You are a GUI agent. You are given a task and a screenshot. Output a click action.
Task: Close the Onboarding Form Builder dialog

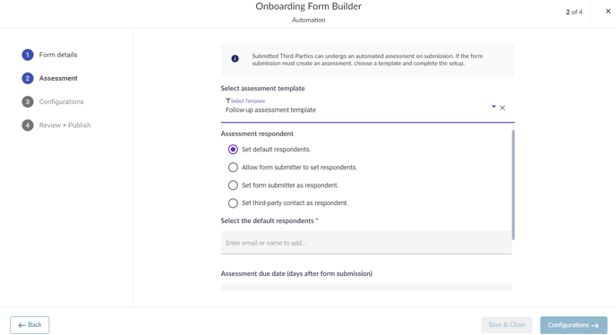coord(608,12)
